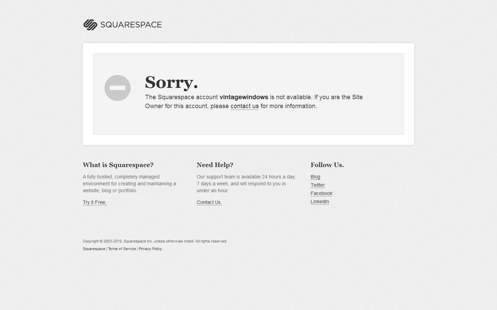The width and height of the screenshot is (497, 310).
Task: Click the "Sorry." heading
Action: (171, 82)
